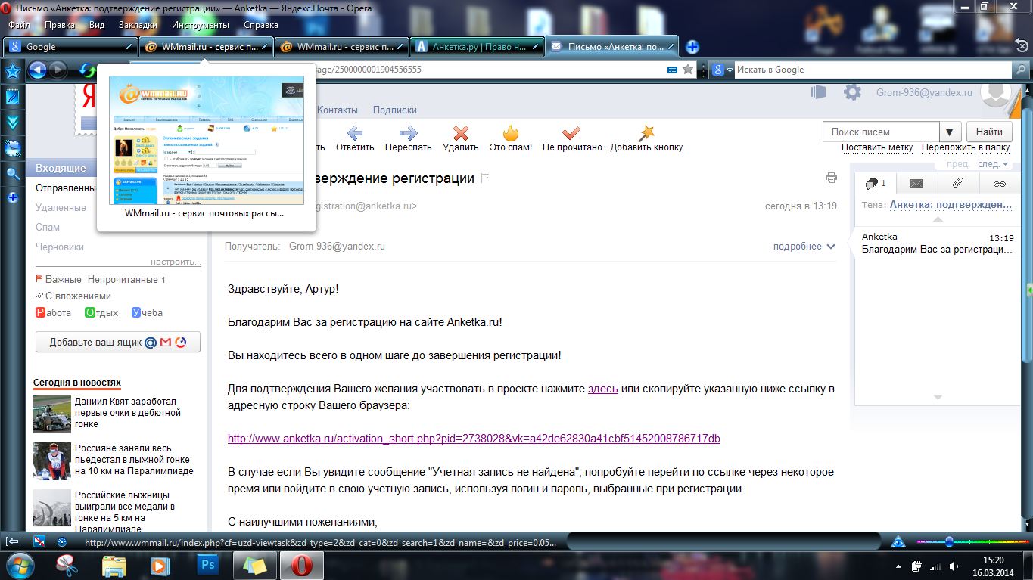
Task: Open the Закладки menu
Action: pos(138,25)
